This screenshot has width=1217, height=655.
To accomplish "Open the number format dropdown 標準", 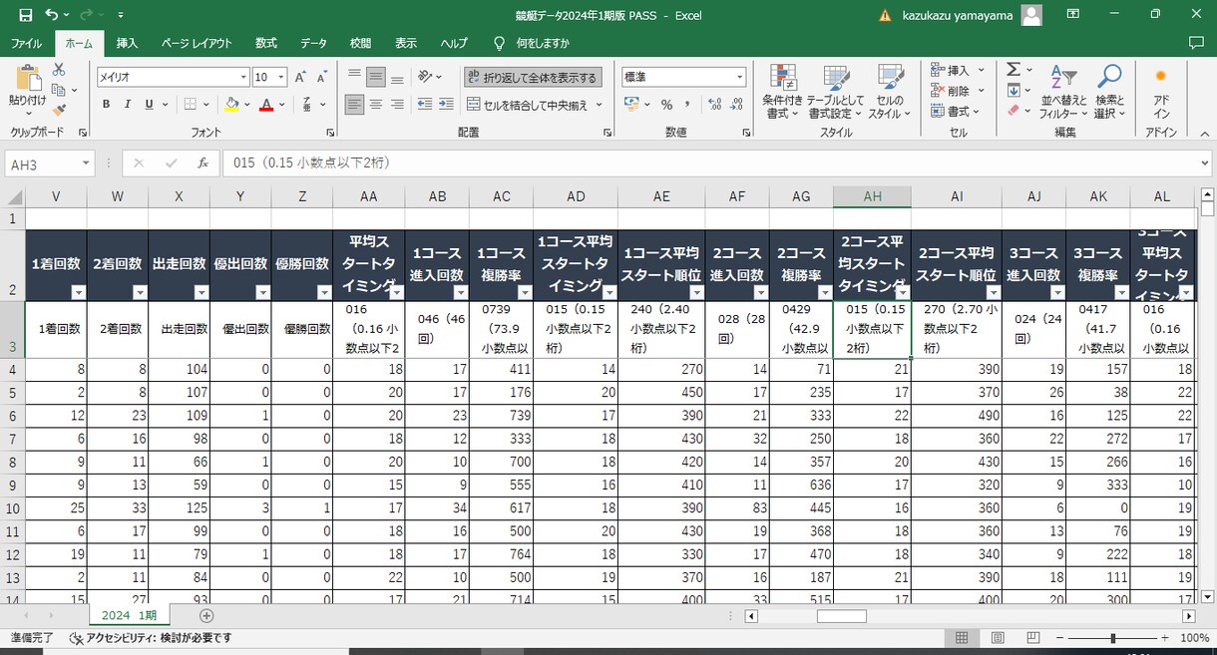I will pos(739,77).
